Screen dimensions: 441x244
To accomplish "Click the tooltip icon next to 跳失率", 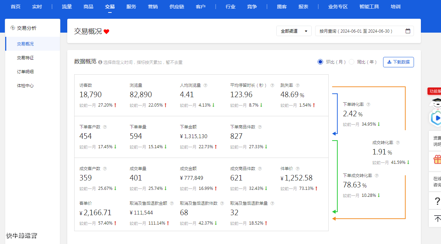I will (x=297, y=85).
